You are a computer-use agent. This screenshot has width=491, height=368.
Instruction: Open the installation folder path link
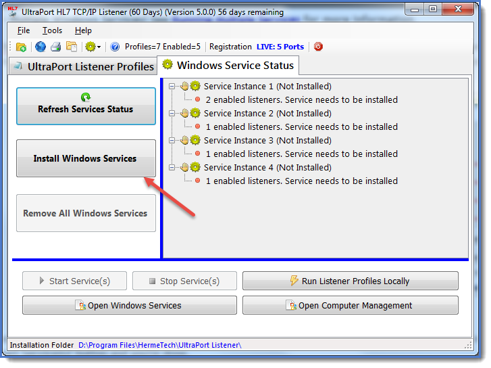(159, 345)
